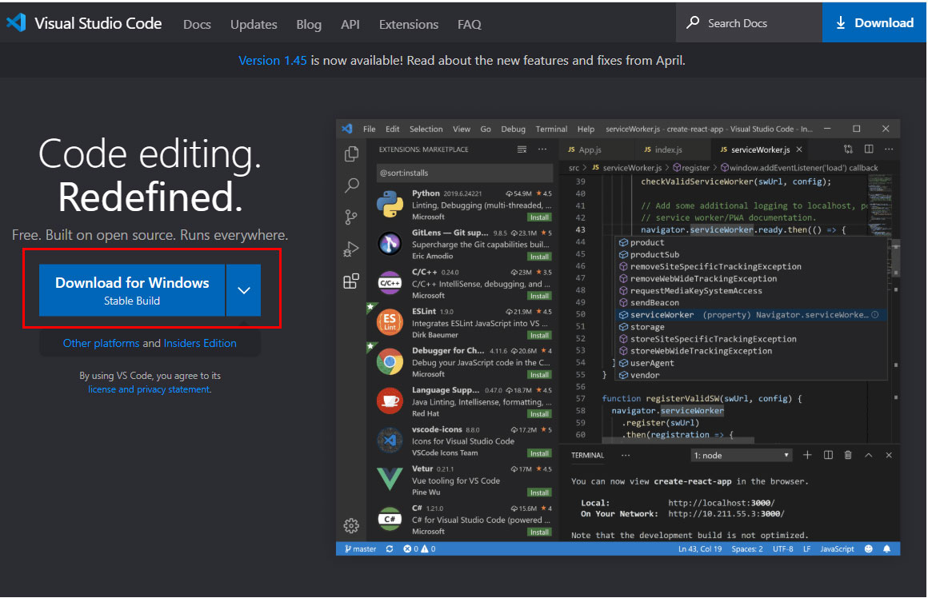
Task: Open the terminal selector 1: node dropdown
Action: 742,456
